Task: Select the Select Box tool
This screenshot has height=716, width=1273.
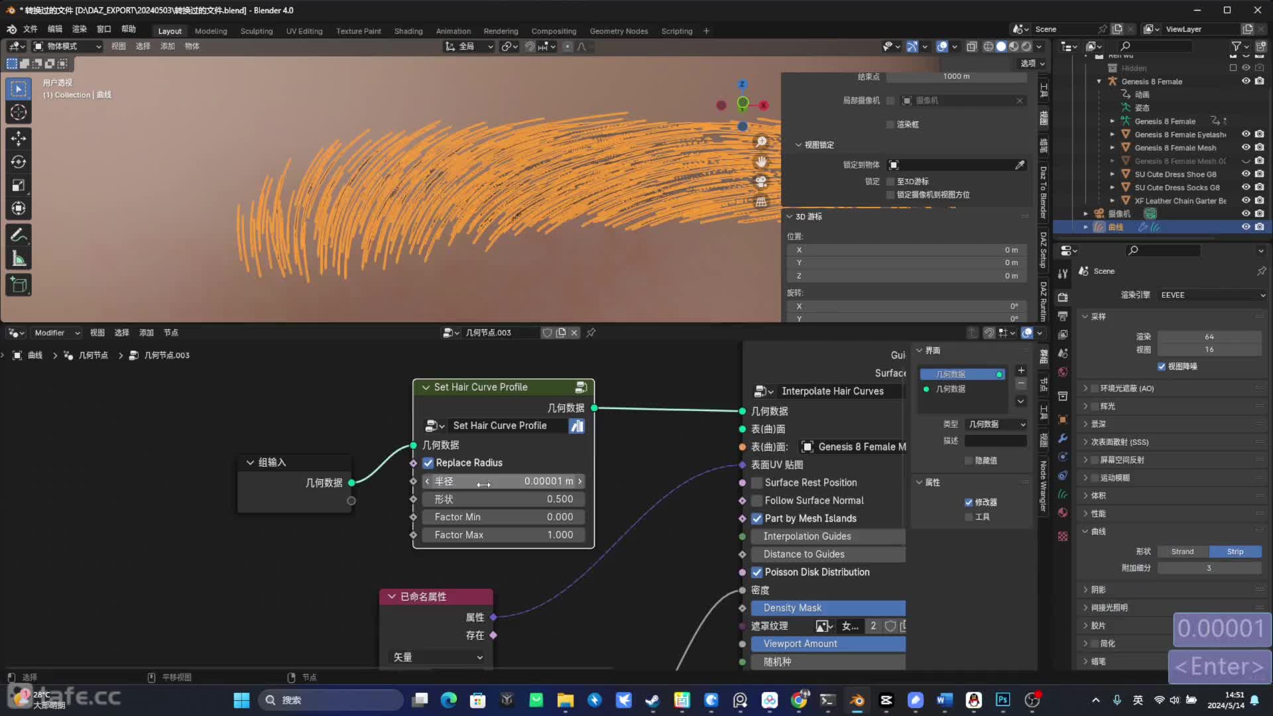Action: point(19,89)
